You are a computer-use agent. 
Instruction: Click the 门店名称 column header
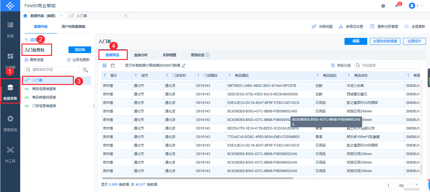click(x=179, y=76)
